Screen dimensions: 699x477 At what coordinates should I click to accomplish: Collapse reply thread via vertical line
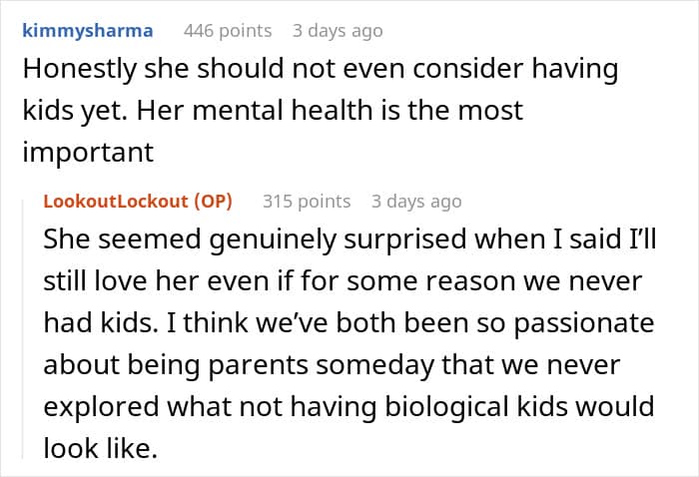click(x=23, y=329)
